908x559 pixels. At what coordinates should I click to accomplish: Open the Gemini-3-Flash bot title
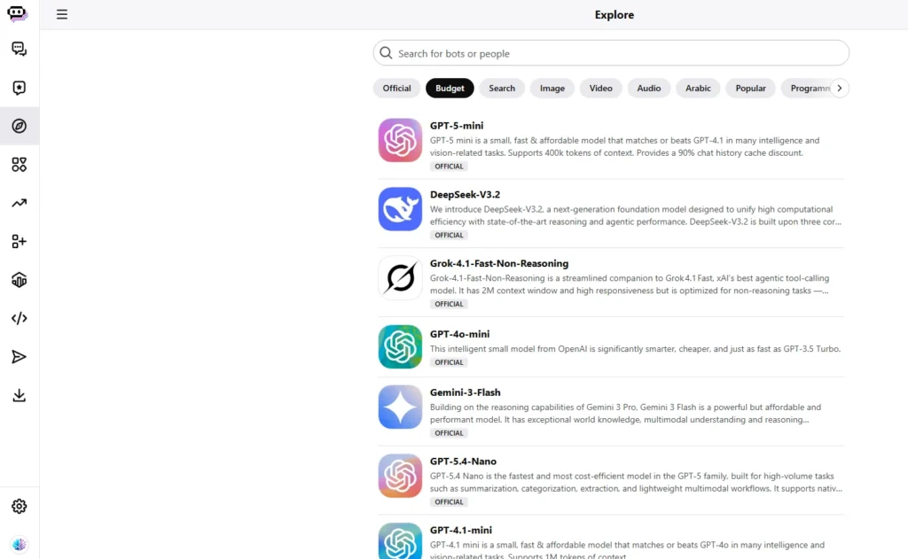coord(465,392)
